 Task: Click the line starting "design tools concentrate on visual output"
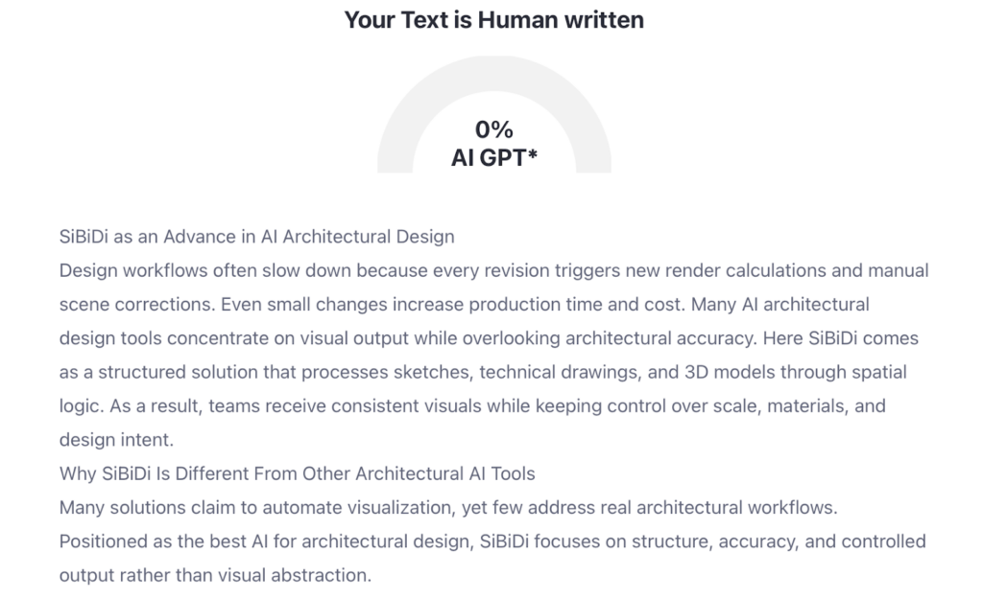[489, 338]
